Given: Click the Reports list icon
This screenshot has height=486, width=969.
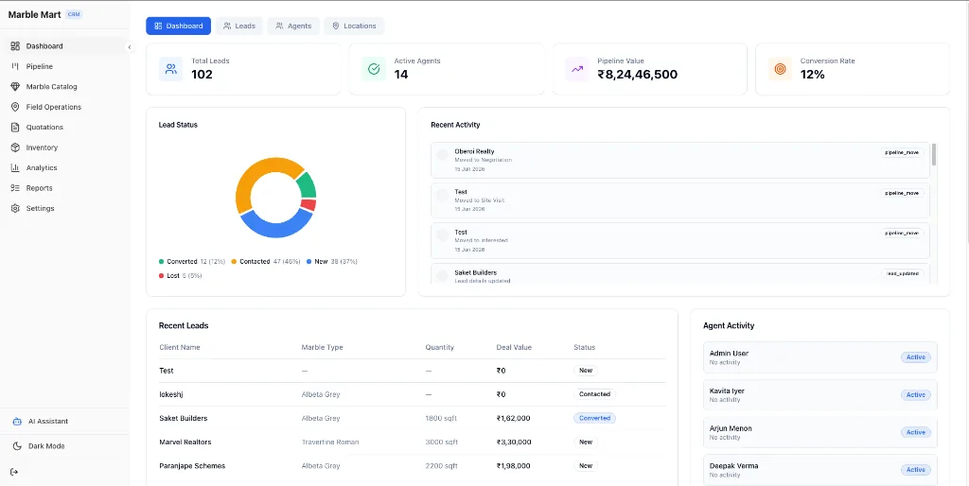Looking at the screenshot, I should click(15, 188).
